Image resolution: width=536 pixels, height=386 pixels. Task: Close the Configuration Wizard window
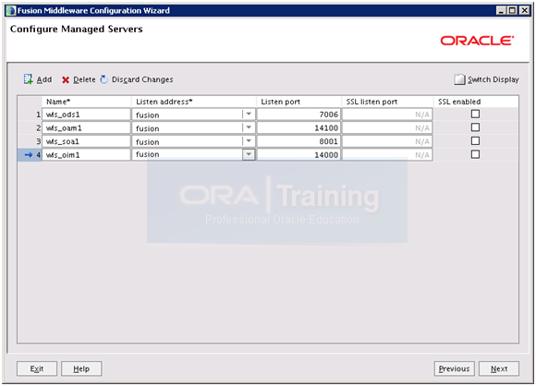point(524,10)
